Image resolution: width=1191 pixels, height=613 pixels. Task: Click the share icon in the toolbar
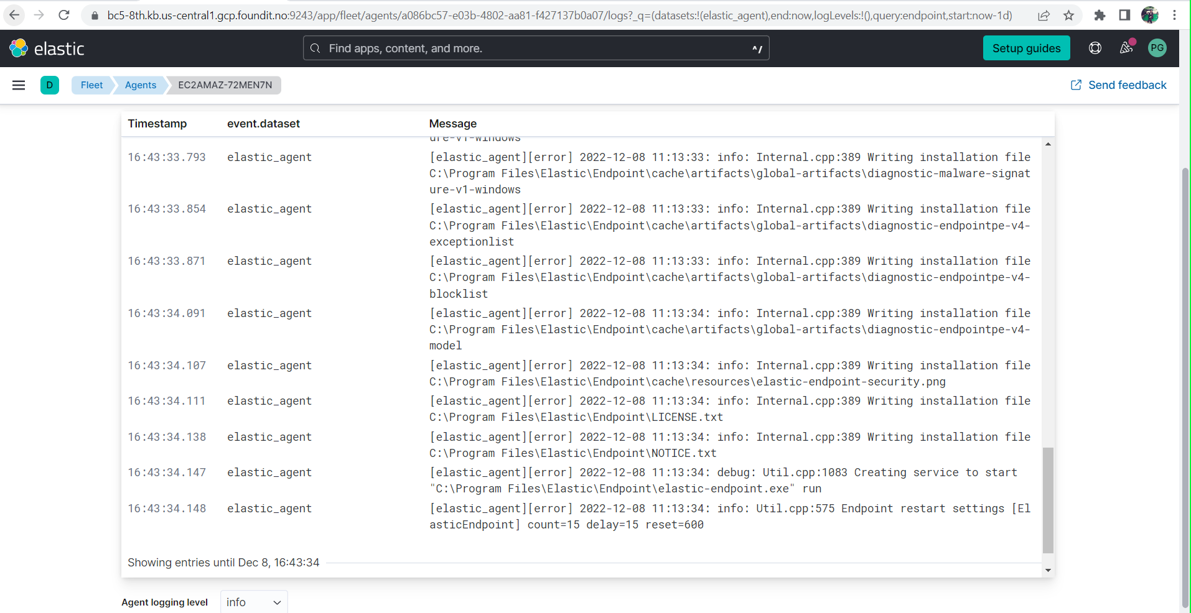click(x=1044, y=16)
